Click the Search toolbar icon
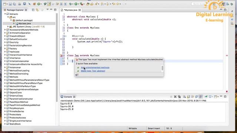The width and height of the screenshot is (237, 133). tap(96, 4)
